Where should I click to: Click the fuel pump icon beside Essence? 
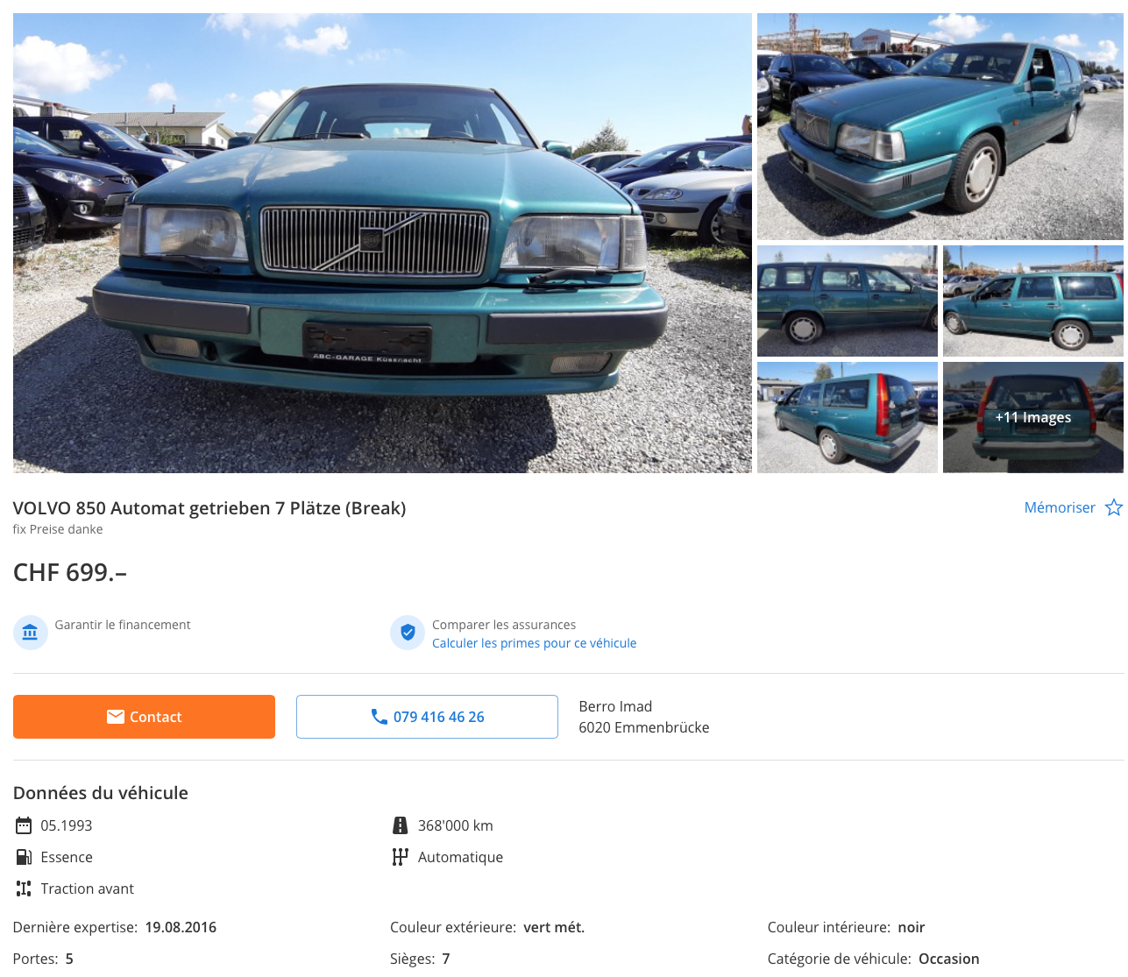pyautogui.click(x=24, y=857)
